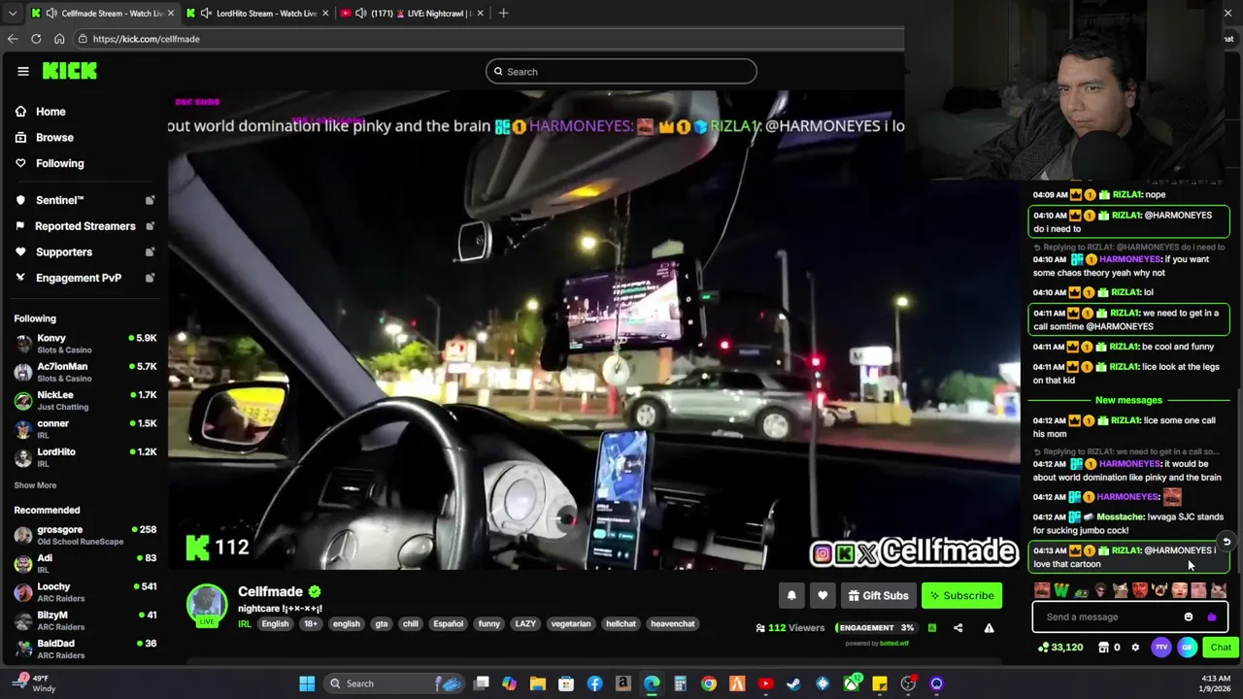1243x699 pixels.
Task: Open the channel shop icon
Action: pyautogui.click(x=1103, y=648)
